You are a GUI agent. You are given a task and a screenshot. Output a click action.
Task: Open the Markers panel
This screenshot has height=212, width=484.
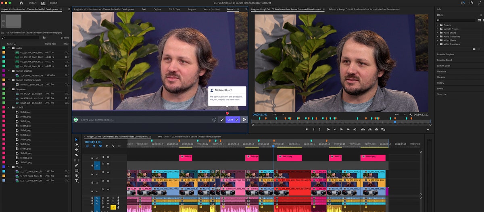coord(441,77)
